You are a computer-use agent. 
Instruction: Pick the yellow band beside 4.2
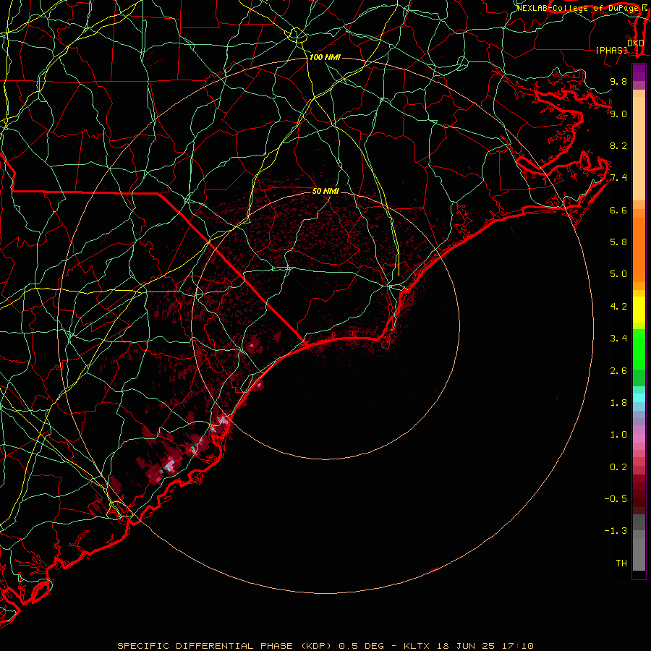tap(639, 310)
